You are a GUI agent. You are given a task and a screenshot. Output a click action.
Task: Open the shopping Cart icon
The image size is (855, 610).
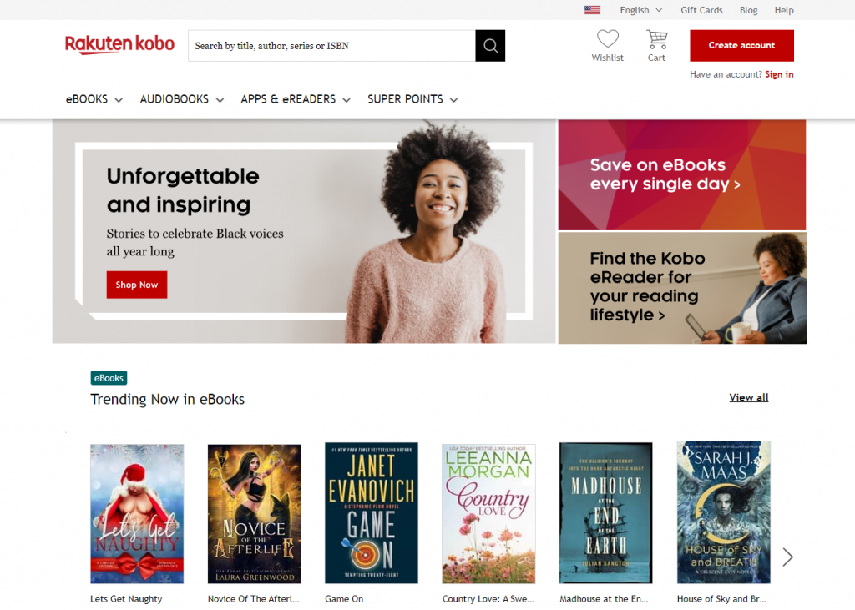tap(656, 39)
